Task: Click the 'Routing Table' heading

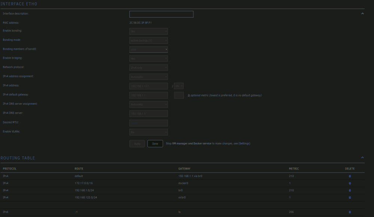Action: click(x=18, y=158)
